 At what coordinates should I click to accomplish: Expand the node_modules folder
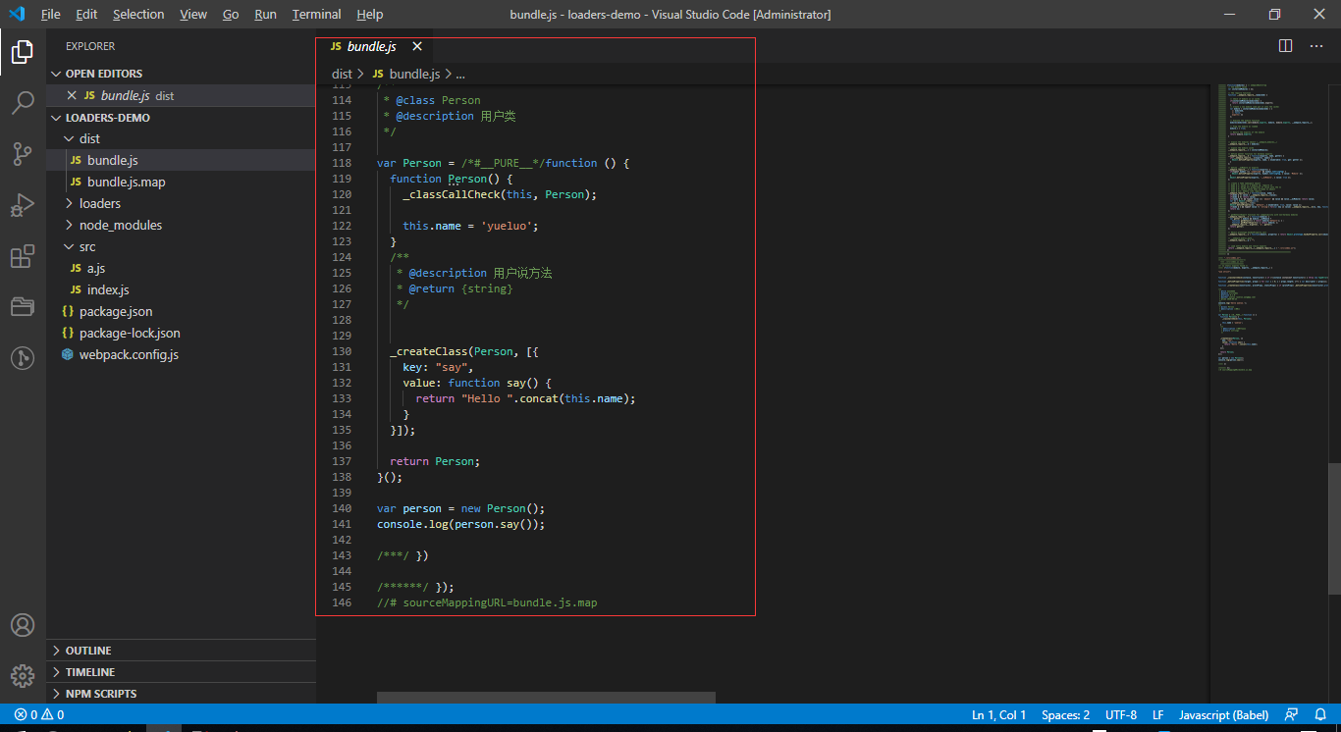(x=120, y=225)
